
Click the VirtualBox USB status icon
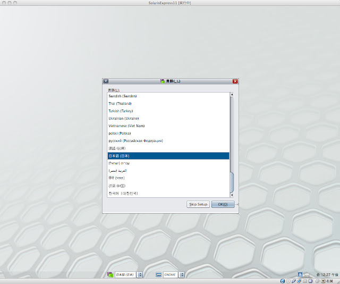[x=294, y=281]
